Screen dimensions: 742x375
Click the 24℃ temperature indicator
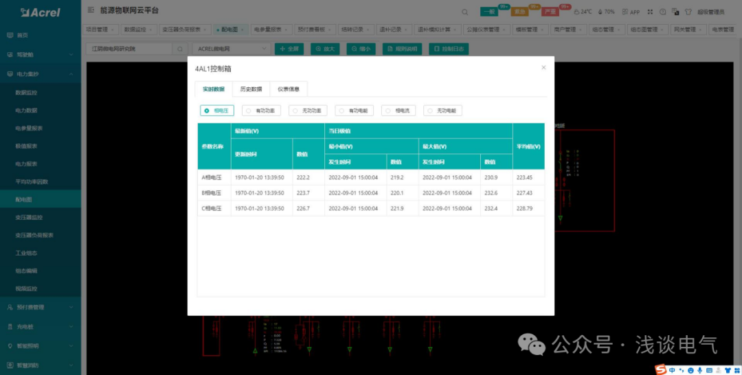pos(583,12)
